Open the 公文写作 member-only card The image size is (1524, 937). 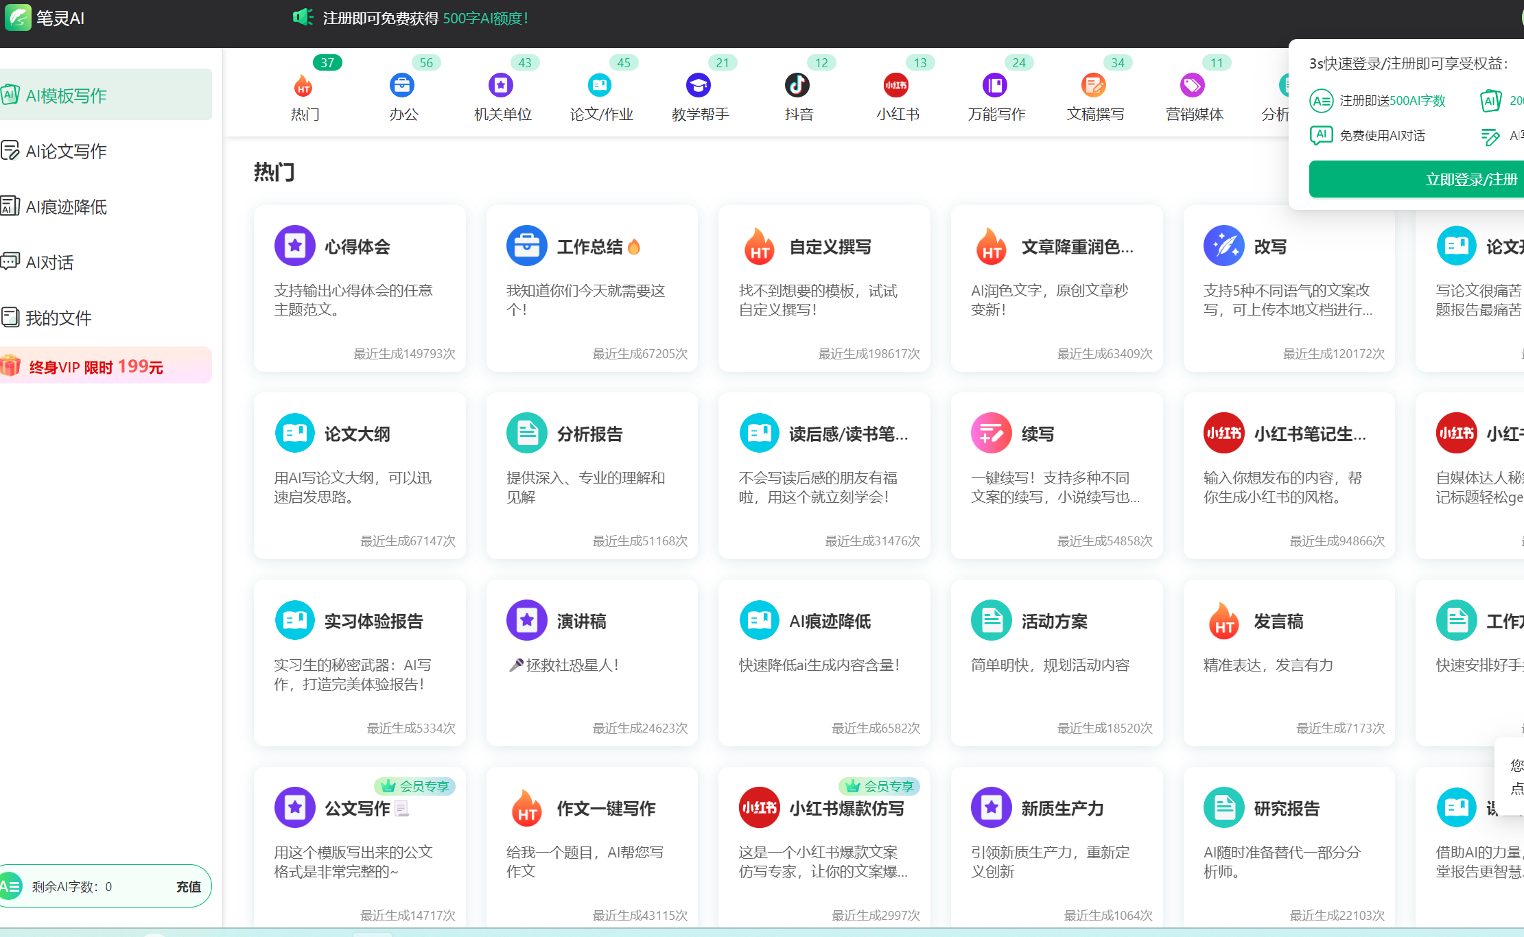click(x=360, y=847)
